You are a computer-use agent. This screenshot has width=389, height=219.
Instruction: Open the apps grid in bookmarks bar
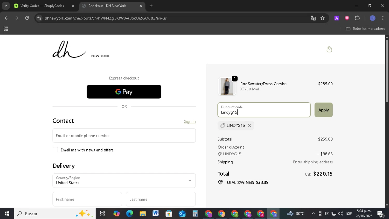pyautogui.click(x=6, y=29)
